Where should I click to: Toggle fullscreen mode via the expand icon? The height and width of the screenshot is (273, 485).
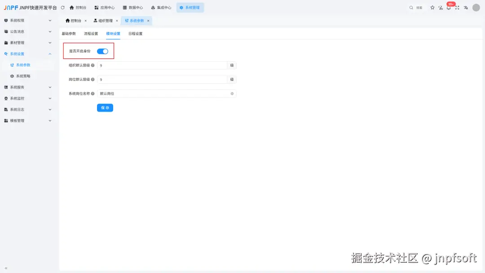click(x=457, y=8)
